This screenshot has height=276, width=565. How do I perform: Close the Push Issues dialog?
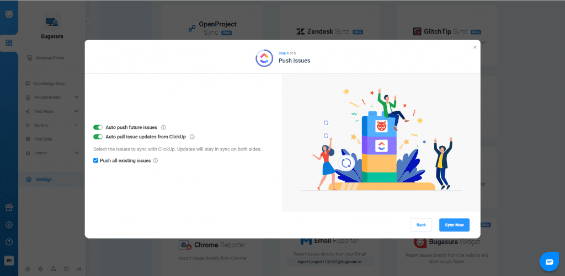coord(475,47)
